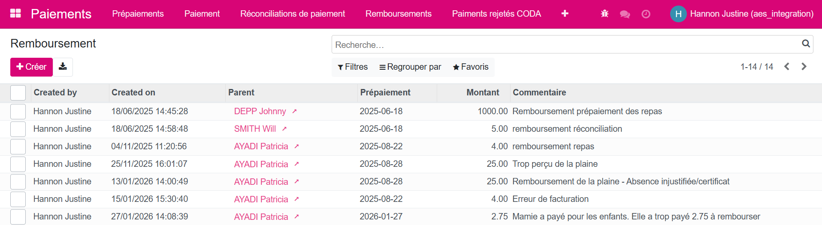Open Réconciliations de paiement menu

pyautogui.click(x=293, y=14)
